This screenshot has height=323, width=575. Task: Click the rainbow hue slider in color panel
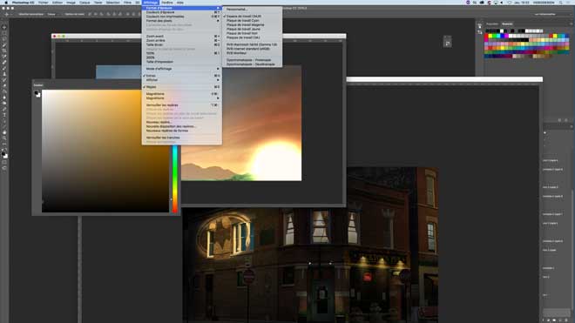tap(175, 179)
